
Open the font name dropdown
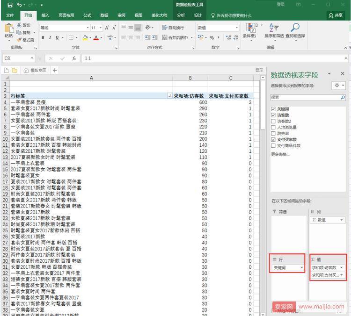(x=88, y=28)
